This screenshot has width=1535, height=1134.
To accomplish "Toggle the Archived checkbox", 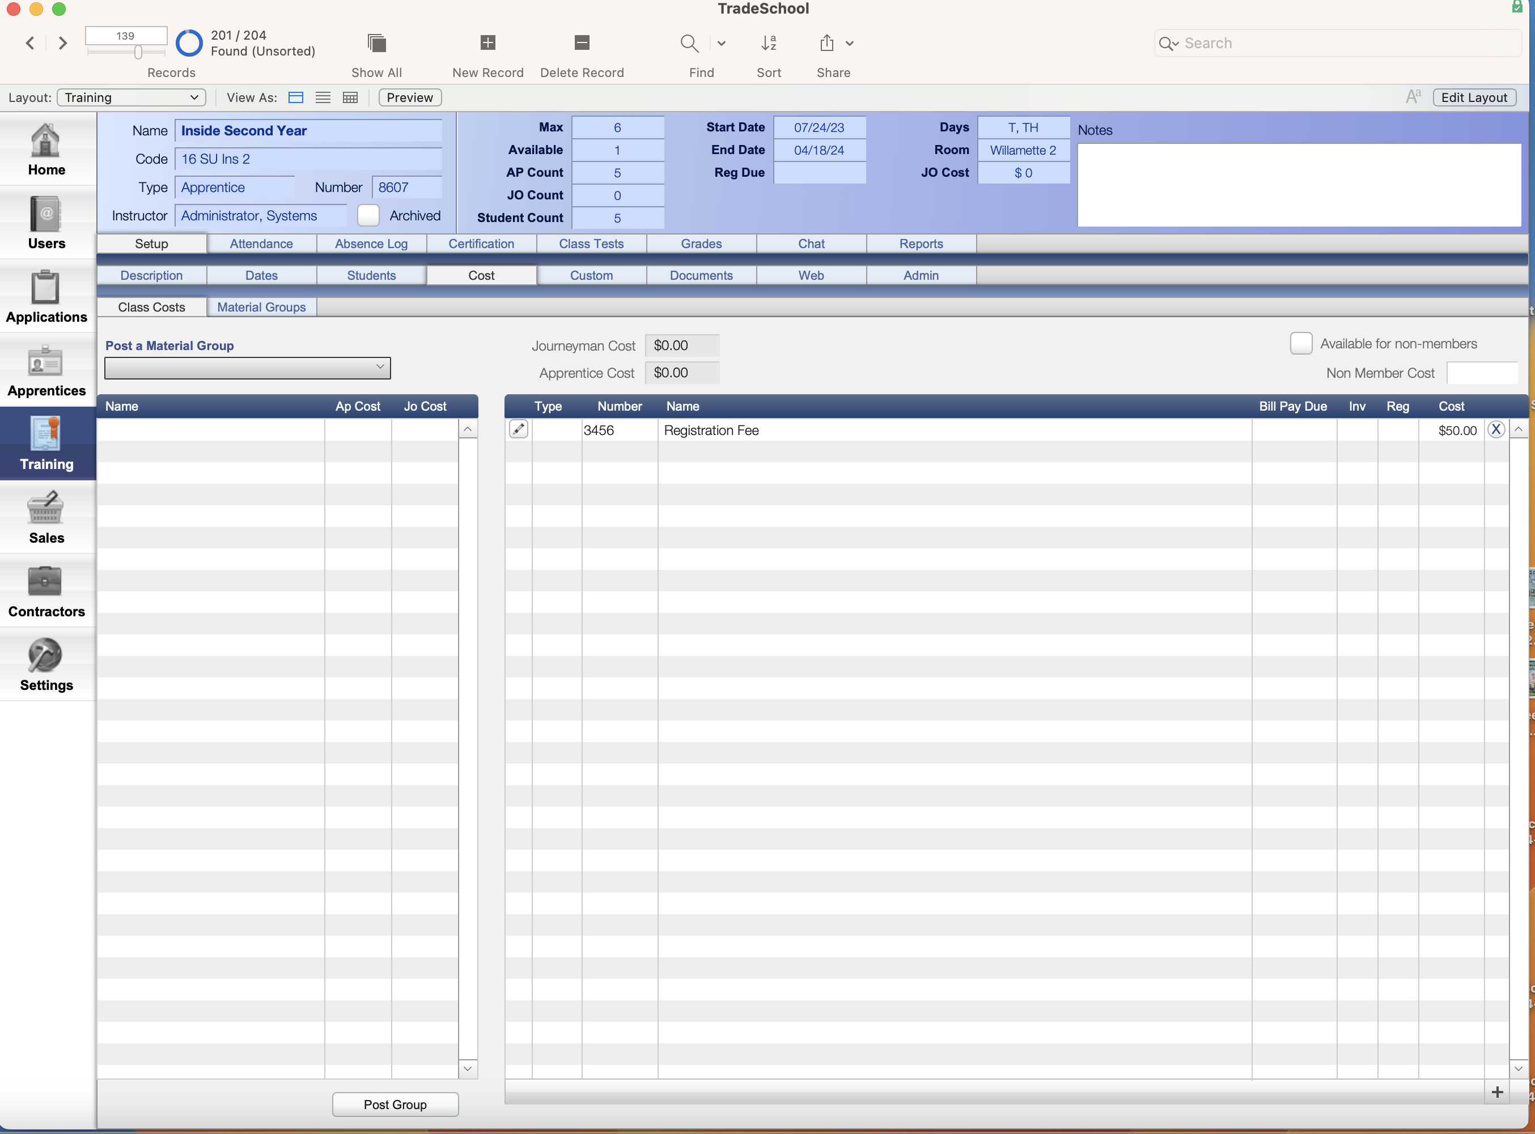I will [x=368, y=216].
